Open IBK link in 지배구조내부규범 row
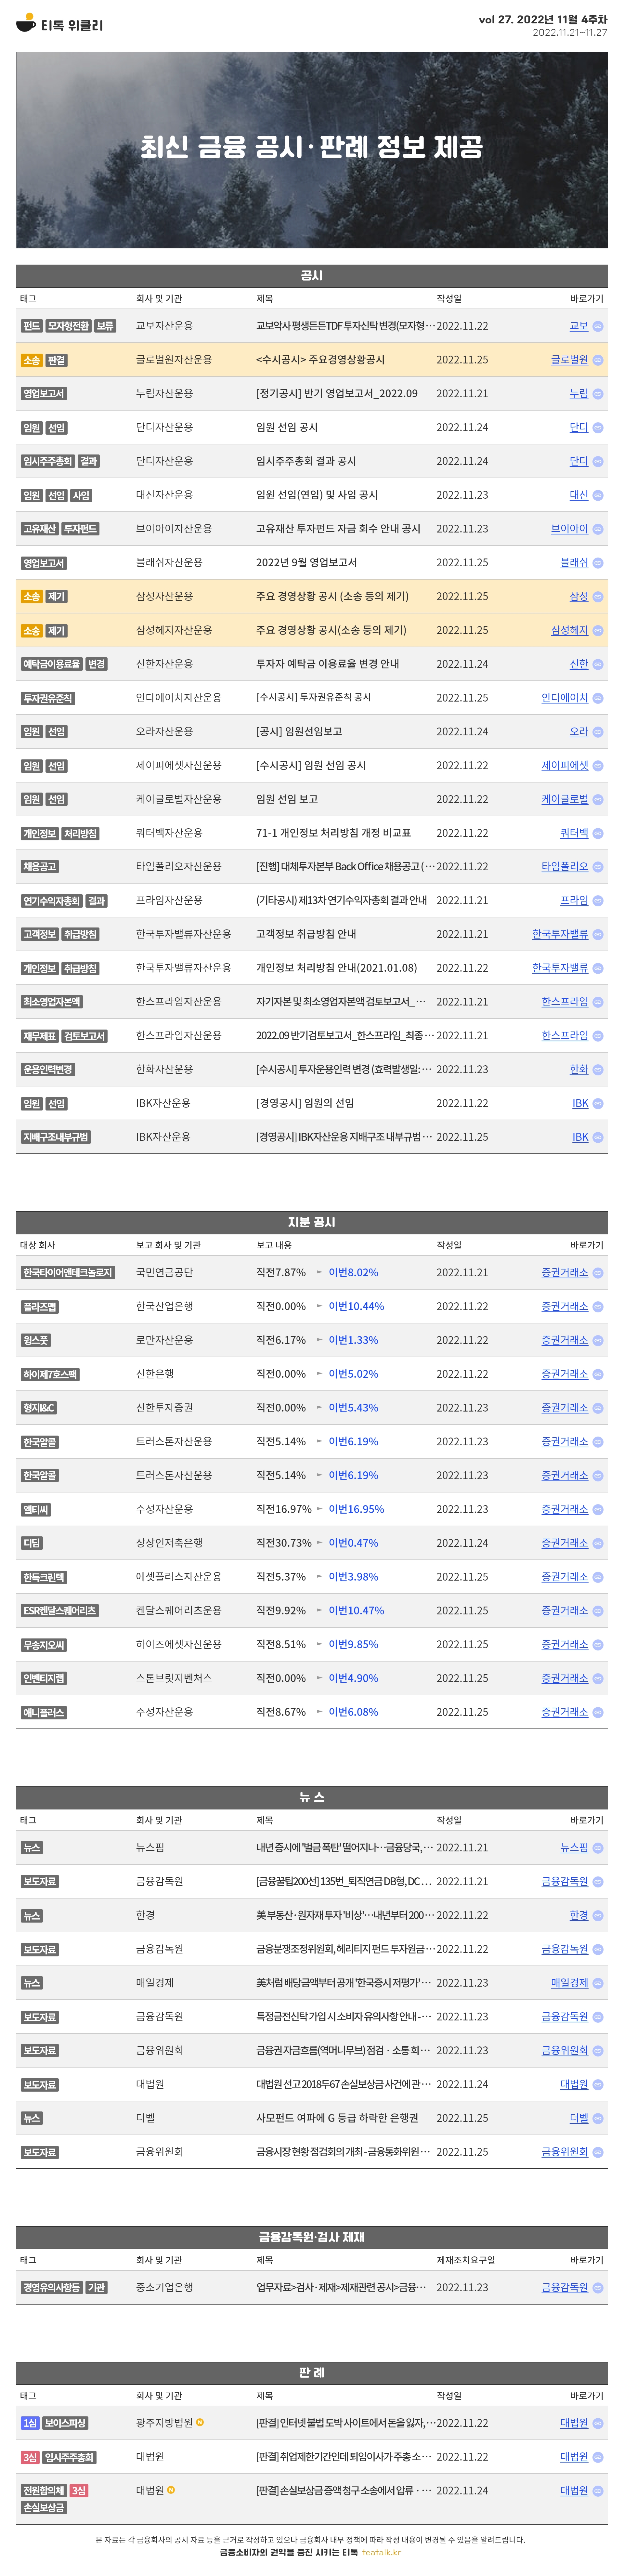This screenshot has height=2576, width=624. [x=580, y=1137]
